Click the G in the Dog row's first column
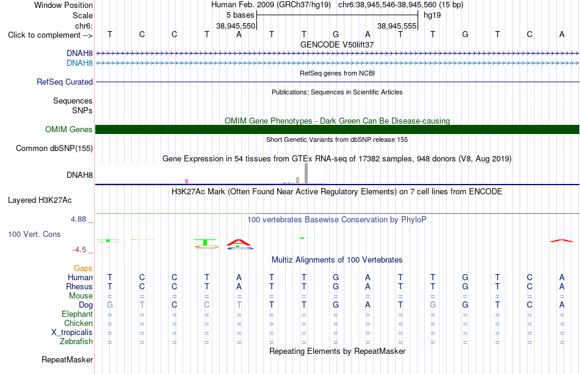Screen dimensions: 580x374 110,305
